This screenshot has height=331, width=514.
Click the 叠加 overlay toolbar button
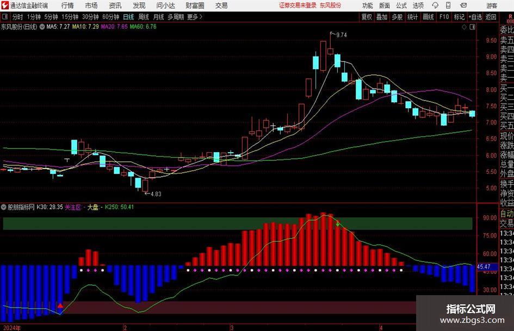pos(382,17)
